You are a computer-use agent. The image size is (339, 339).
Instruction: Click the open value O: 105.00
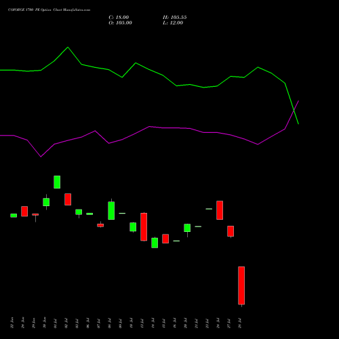(120, 23)
